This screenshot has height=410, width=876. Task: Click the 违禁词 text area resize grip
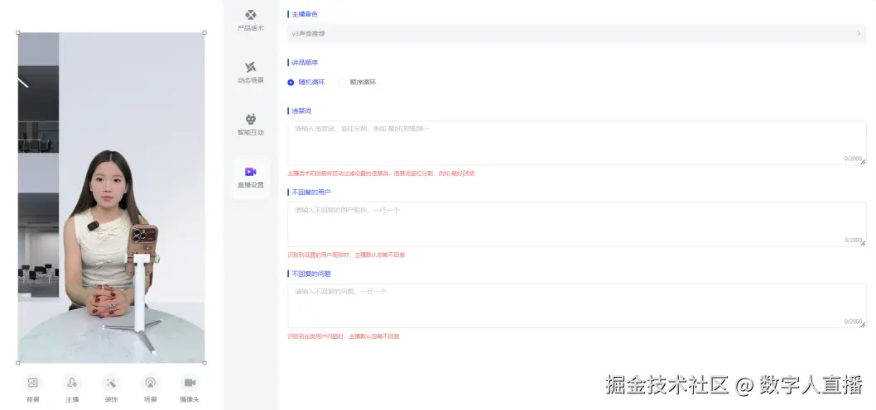tap(863, 162)
